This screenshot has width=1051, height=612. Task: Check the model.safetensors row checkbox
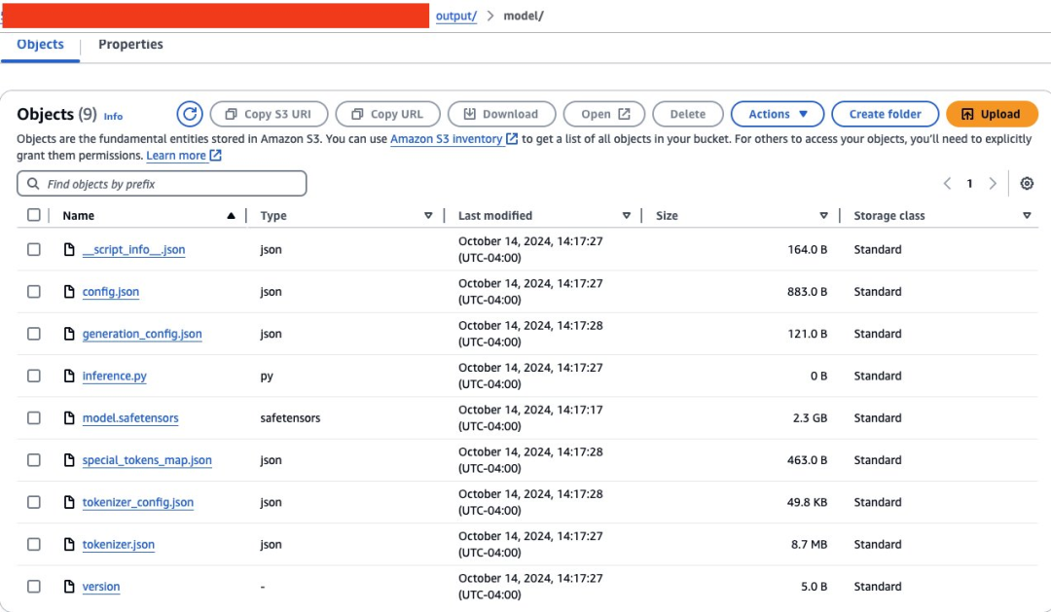(33, 417)
